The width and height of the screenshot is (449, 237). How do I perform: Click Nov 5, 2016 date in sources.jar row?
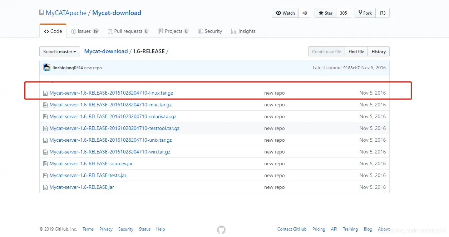click(x=372, y=164)
